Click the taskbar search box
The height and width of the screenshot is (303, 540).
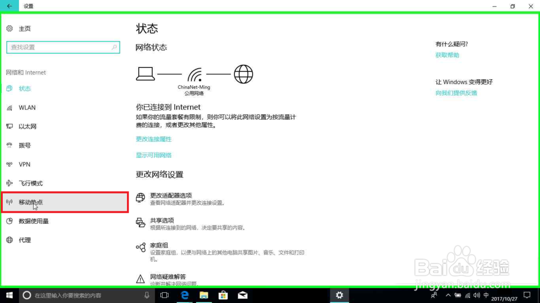pyautogui.click(x=86, y=295)
